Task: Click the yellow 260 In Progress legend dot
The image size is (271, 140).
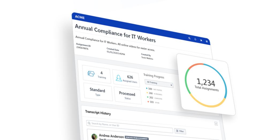Action: coord(147,93)
